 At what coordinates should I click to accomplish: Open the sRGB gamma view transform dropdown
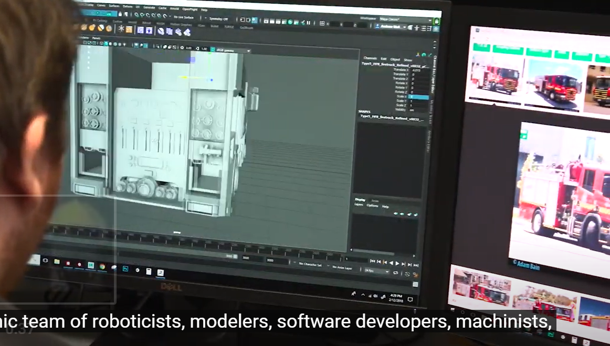tap(234, 50)
